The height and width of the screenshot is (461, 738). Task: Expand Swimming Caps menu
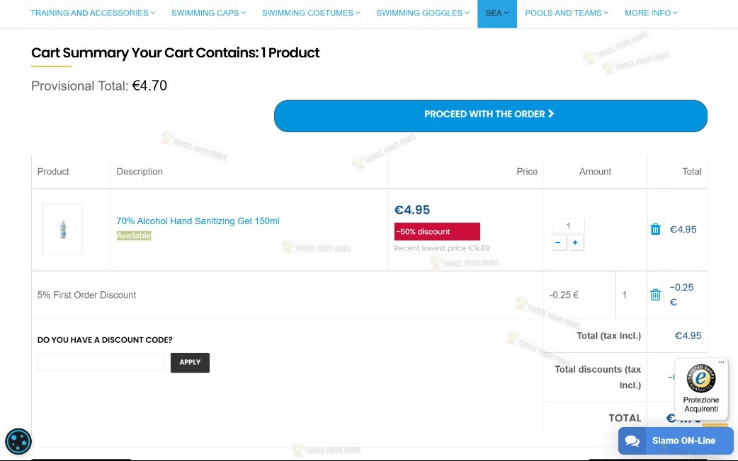pos(208,13)
